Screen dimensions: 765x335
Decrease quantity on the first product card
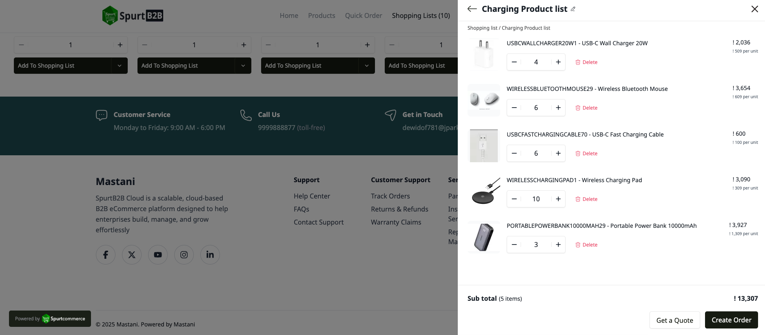(21, 45)
